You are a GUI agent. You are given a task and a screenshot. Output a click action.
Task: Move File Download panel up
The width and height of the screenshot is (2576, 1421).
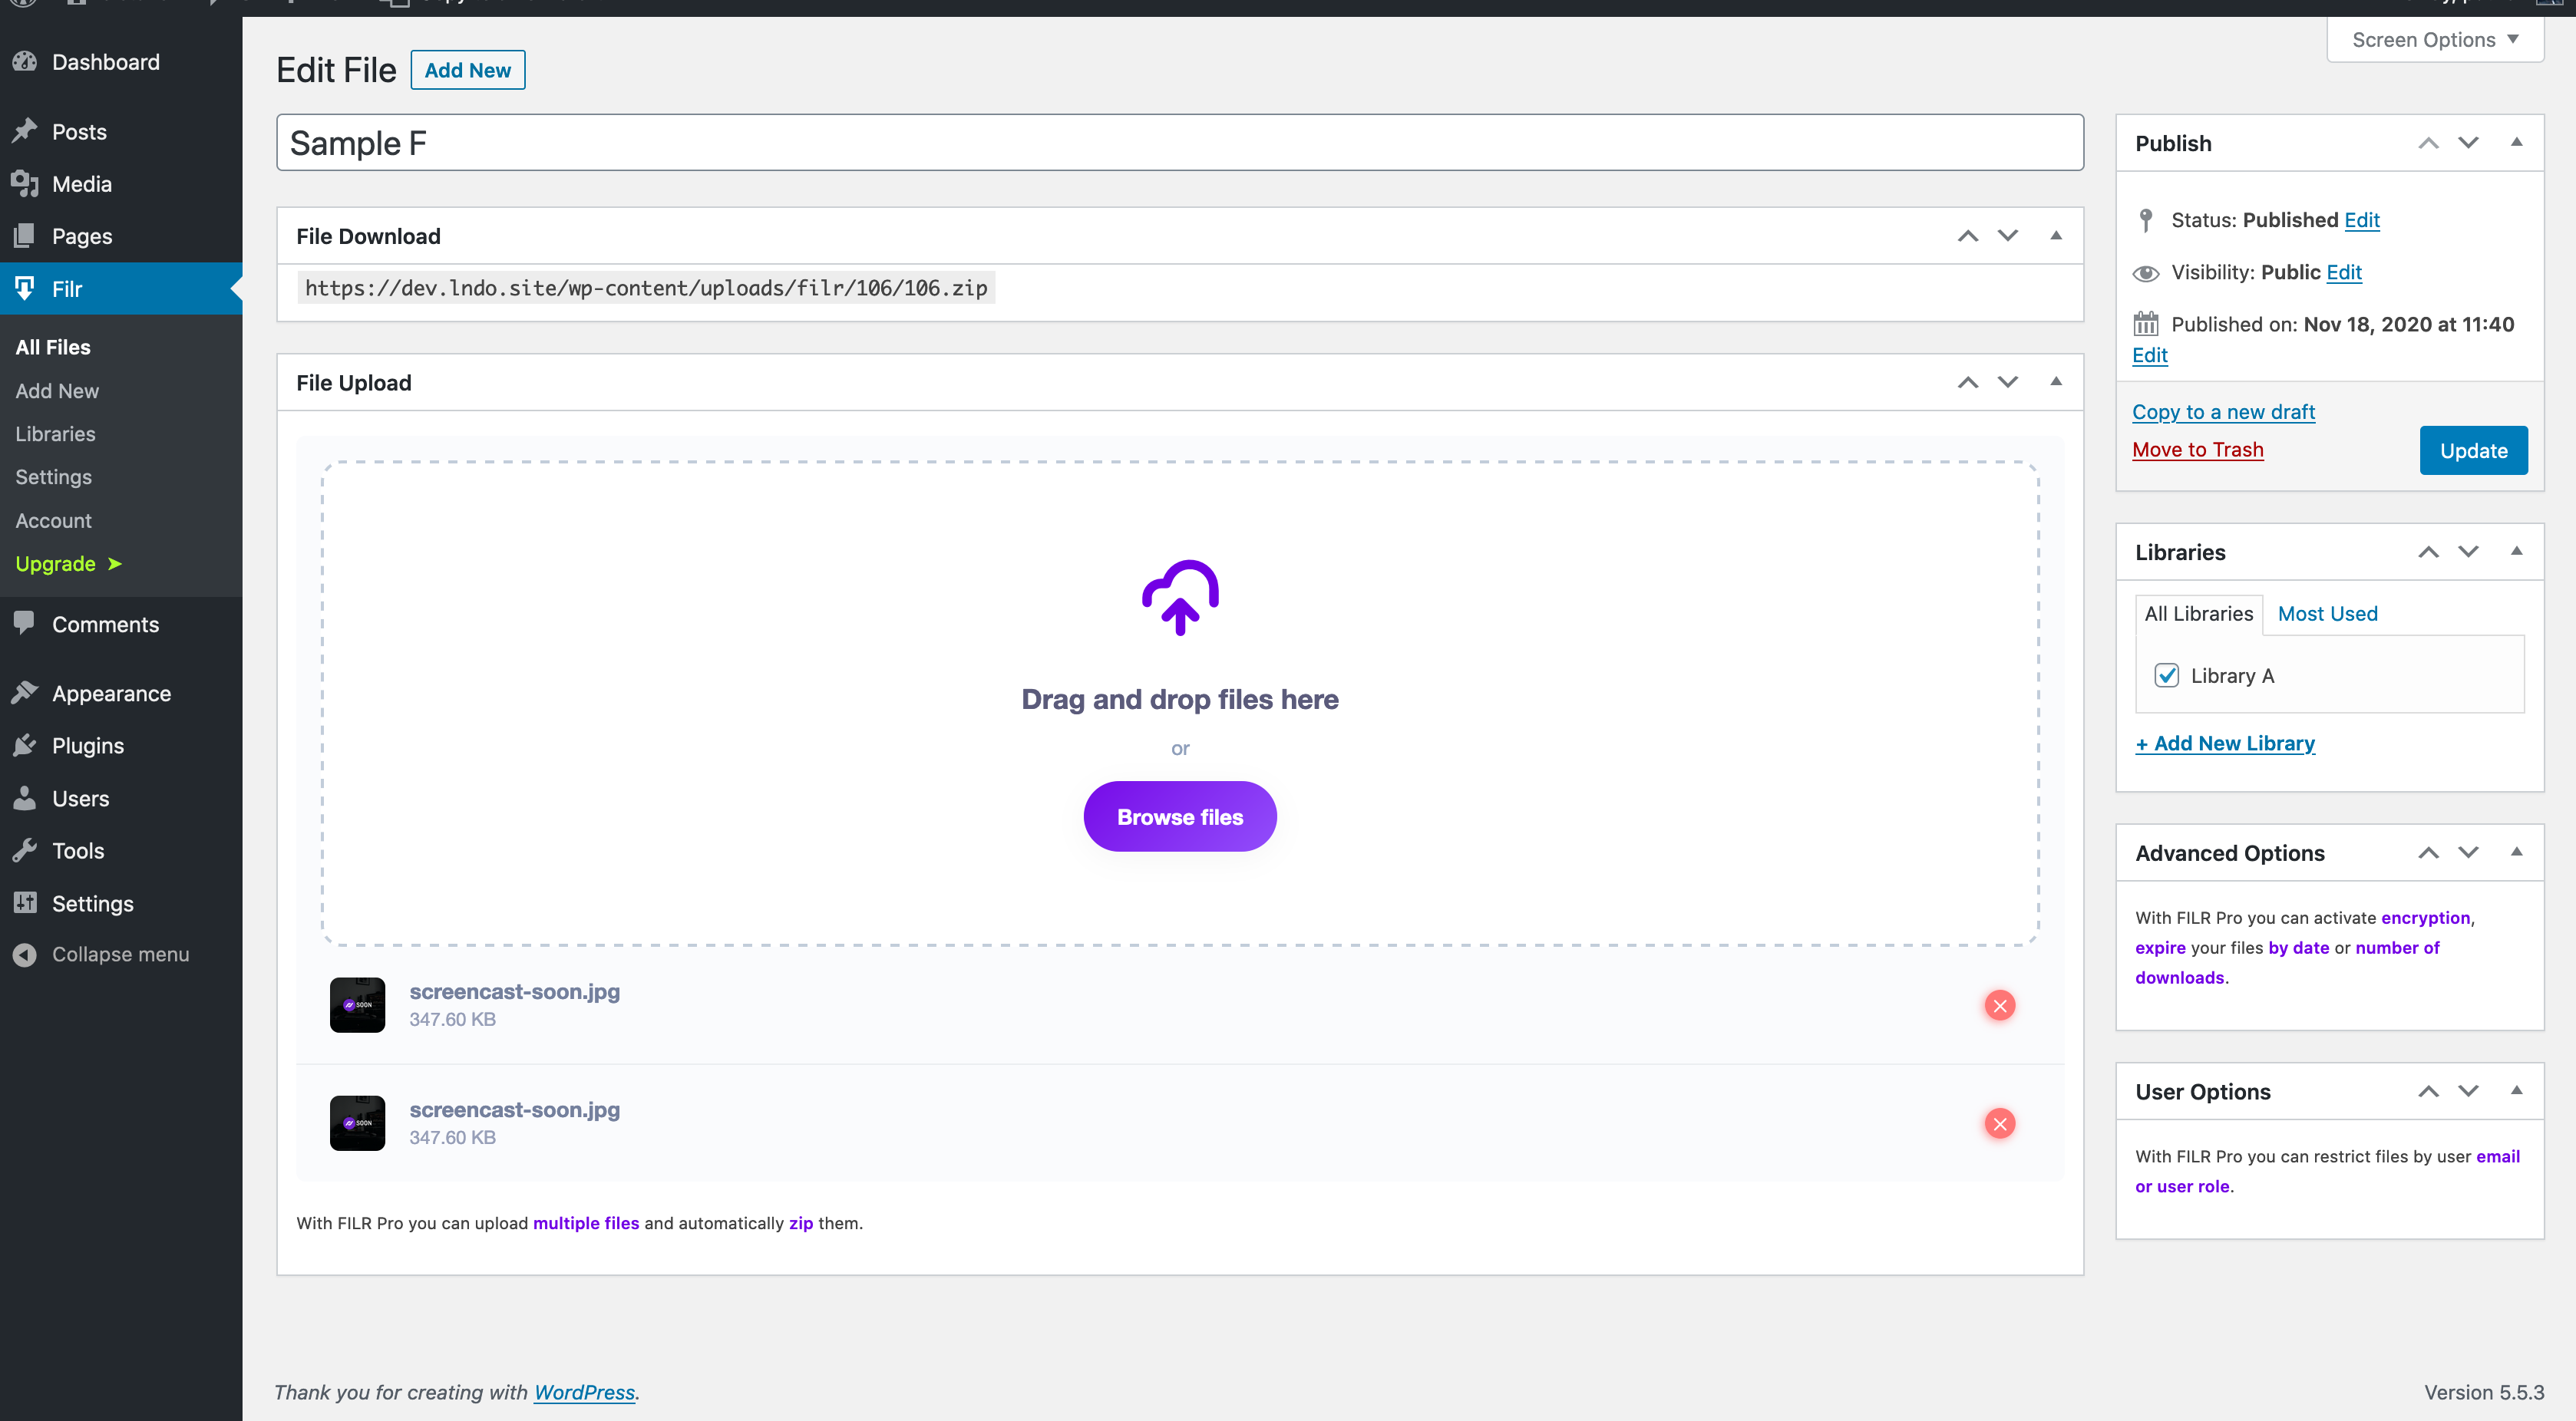1968,236
